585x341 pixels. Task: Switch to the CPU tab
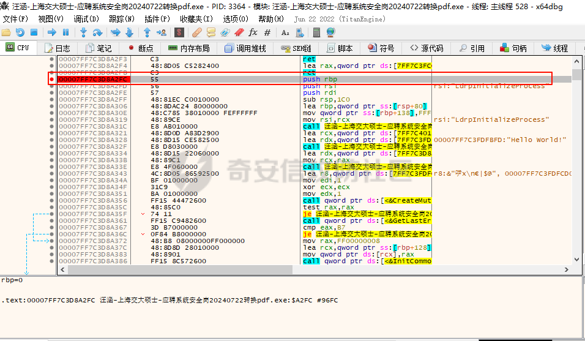pos(18,48)
